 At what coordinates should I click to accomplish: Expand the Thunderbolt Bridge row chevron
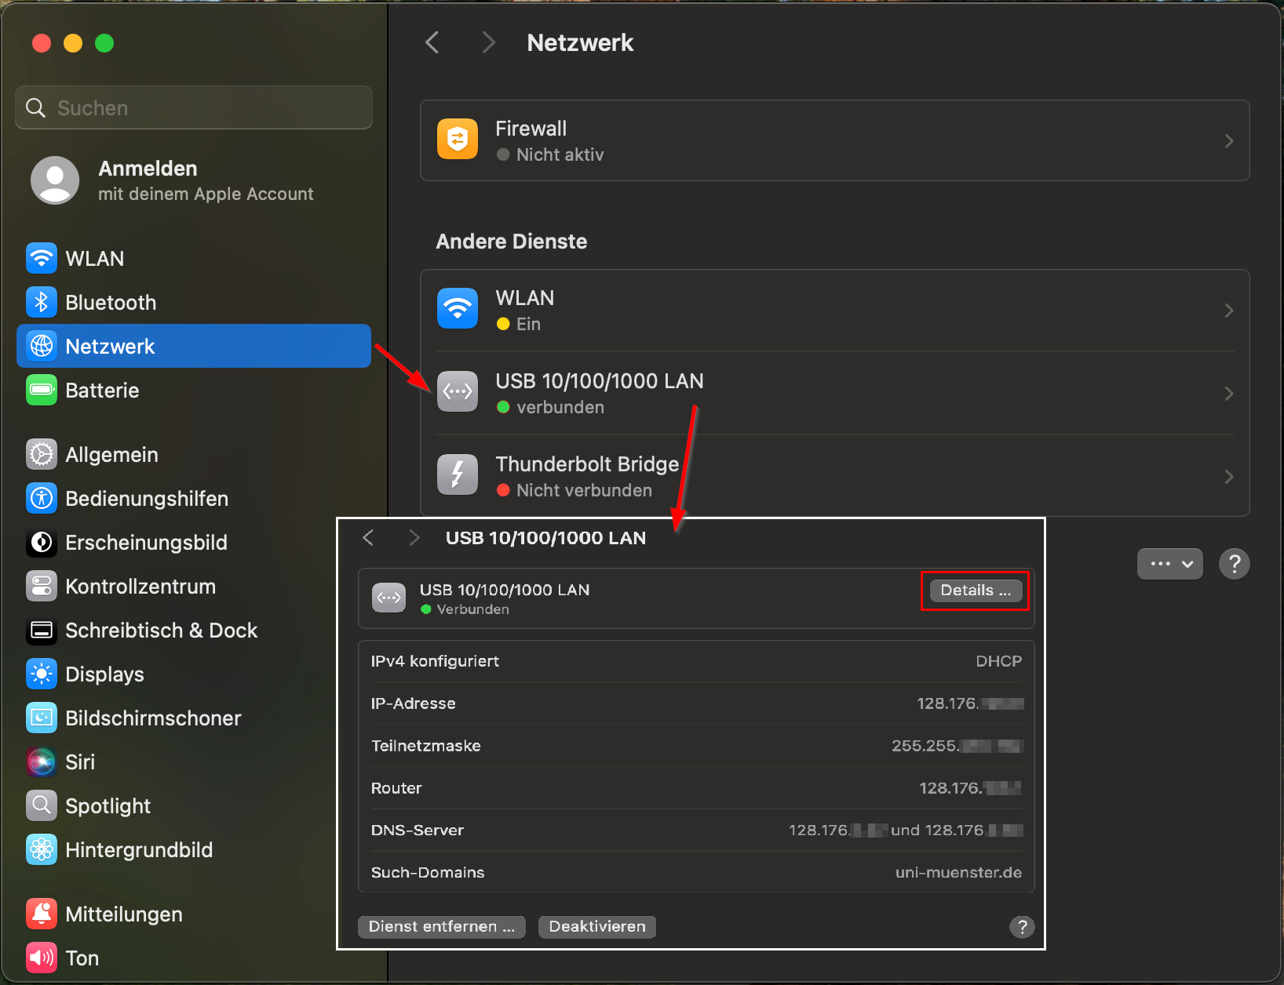pyautogui.click(x=1228, y=477)
